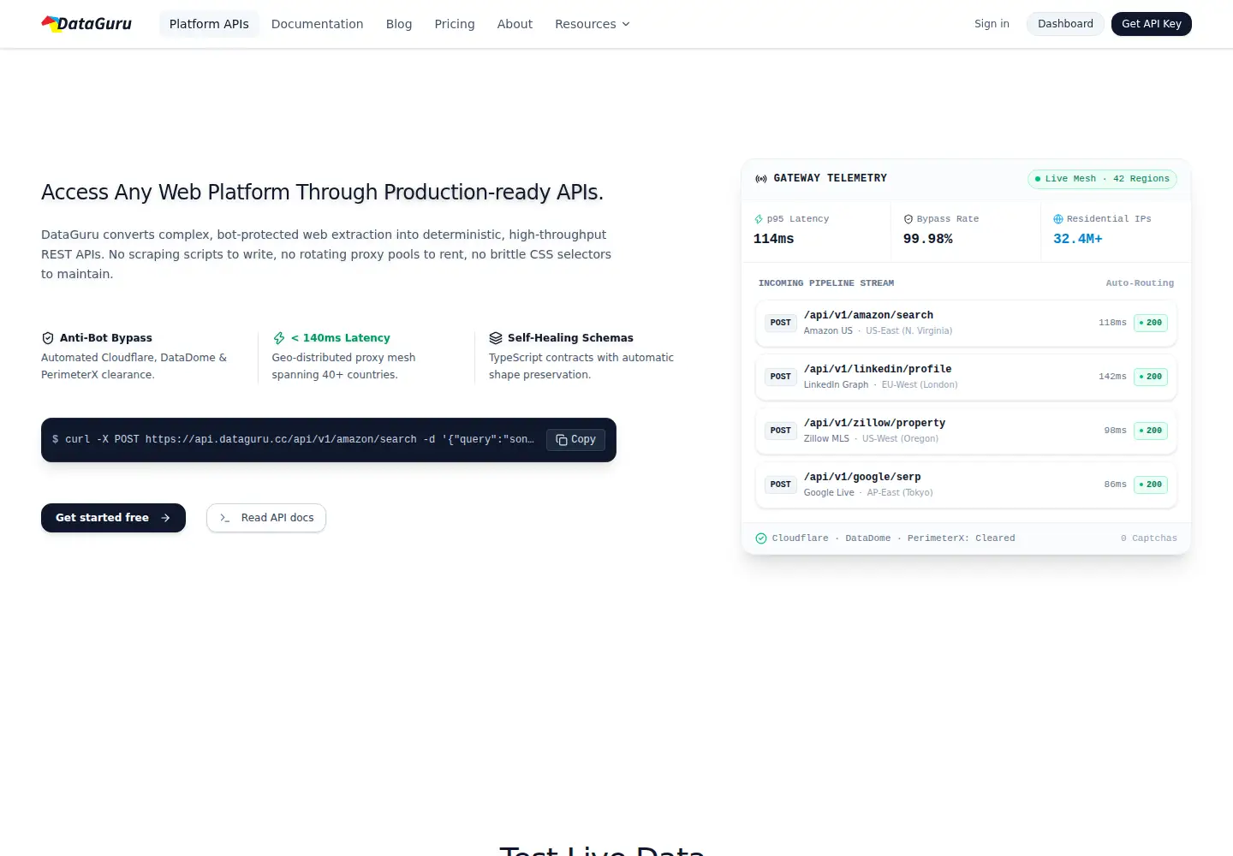This screenshot has width=1233, height=856.
Task: Click the lightning bolt Latency icon
Action: pyautogui.click(x=279, y=338)
